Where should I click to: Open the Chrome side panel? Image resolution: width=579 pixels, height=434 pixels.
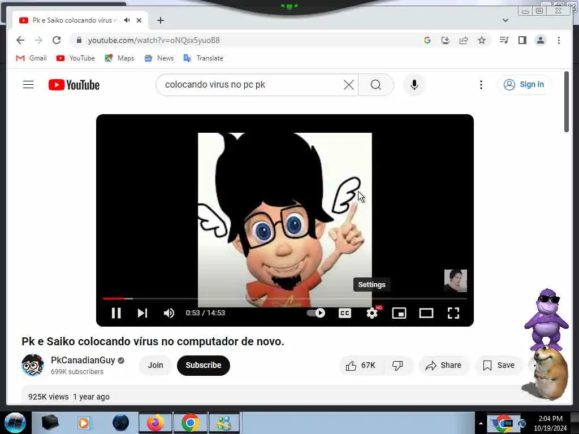tap(522, 40)
